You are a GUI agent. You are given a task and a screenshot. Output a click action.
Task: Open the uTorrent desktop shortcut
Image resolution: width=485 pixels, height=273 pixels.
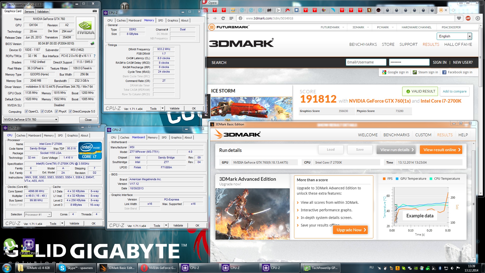(x=10, y=247)
